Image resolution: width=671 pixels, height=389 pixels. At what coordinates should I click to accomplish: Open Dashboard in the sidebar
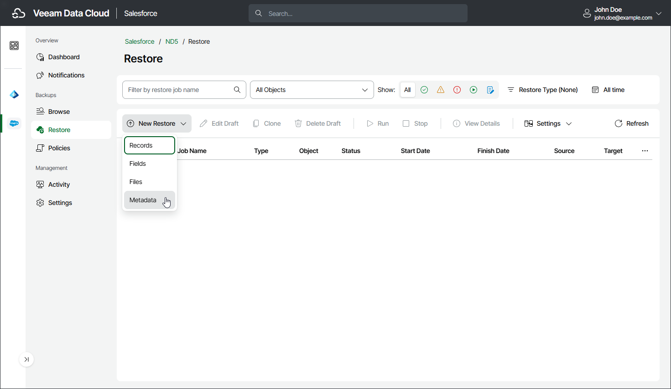[x=71, y=57]
